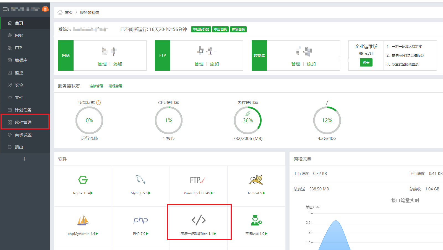The height and width of the screenshot is (250, 443).
Task: Click the home icon in breadcrumb
Action: [60, 12]
